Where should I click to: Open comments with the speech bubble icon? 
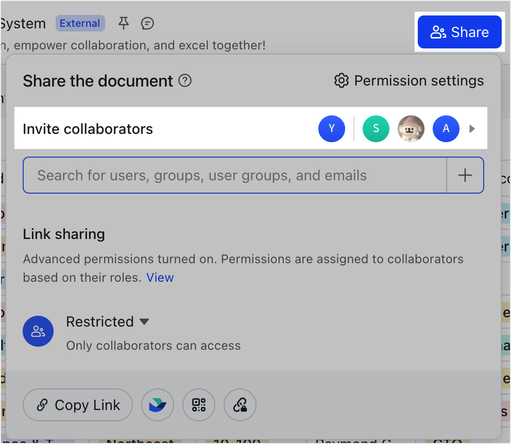point(147,23)
